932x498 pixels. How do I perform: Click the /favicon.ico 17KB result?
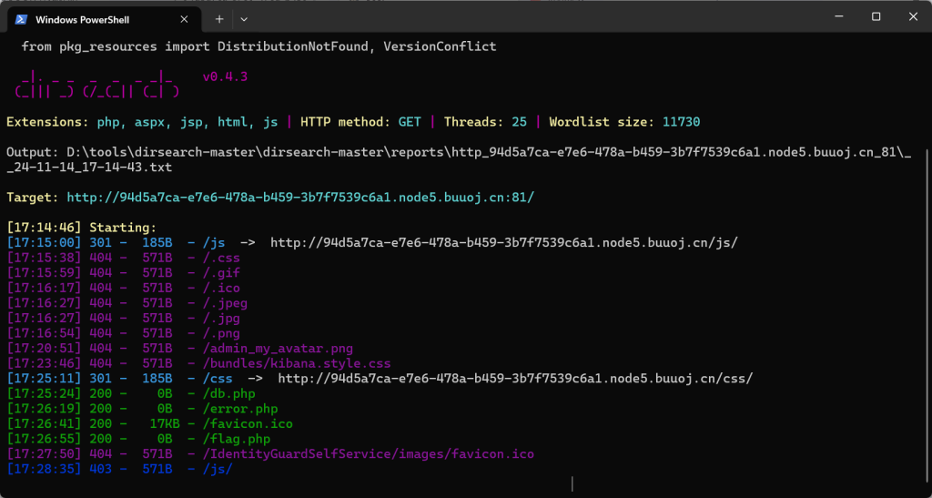coord(150,424)
